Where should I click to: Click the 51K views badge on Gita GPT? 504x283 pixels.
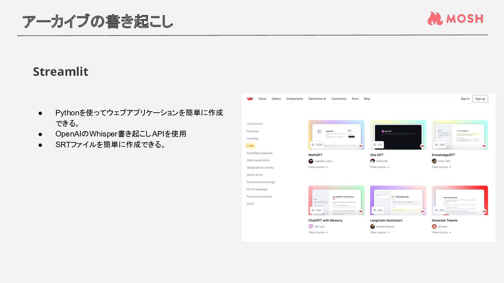click(x=378, y=145)
